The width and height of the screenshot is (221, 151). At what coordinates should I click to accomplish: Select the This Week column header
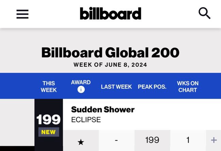[49, 86]
